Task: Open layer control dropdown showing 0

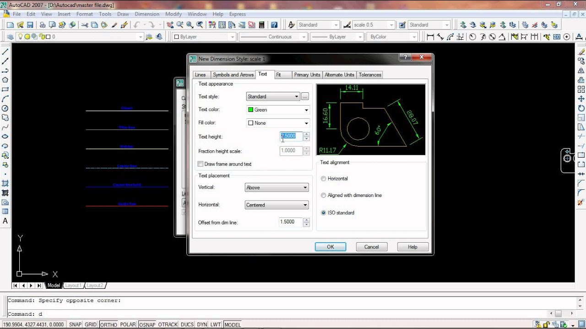Action: [80, 37]
